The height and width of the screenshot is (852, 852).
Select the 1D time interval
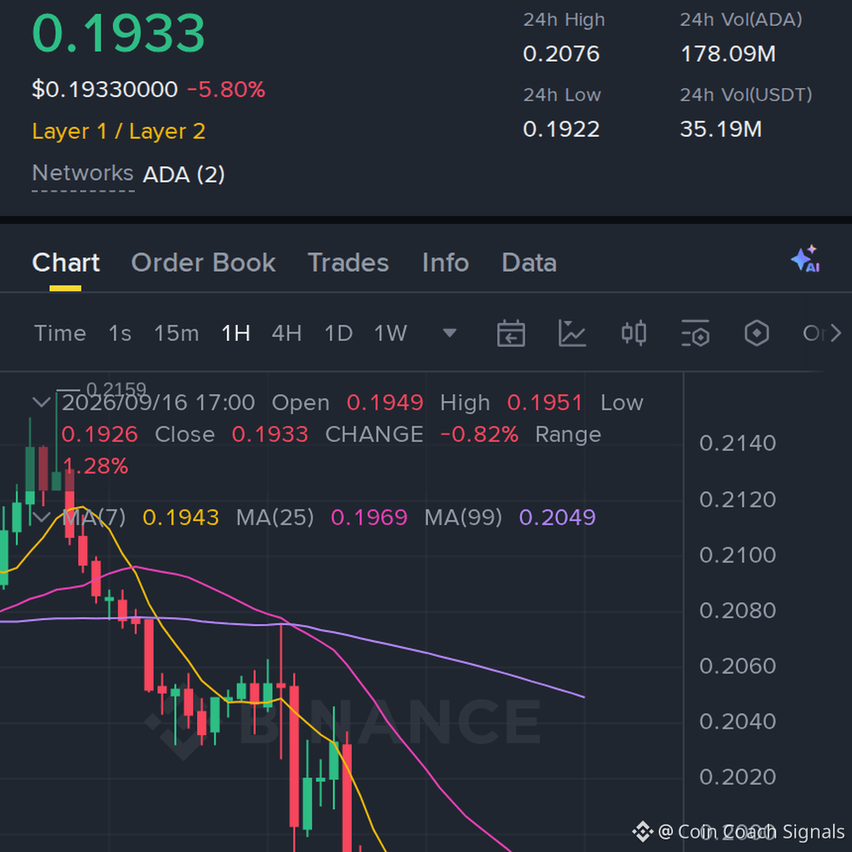click(338, 333)
